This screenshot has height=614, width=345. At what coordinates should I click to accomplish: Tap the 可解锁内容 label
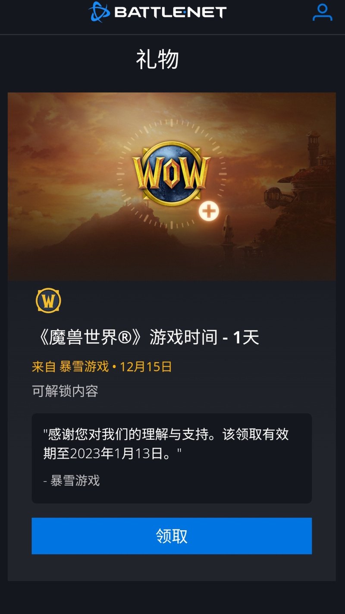pos(65,391)
